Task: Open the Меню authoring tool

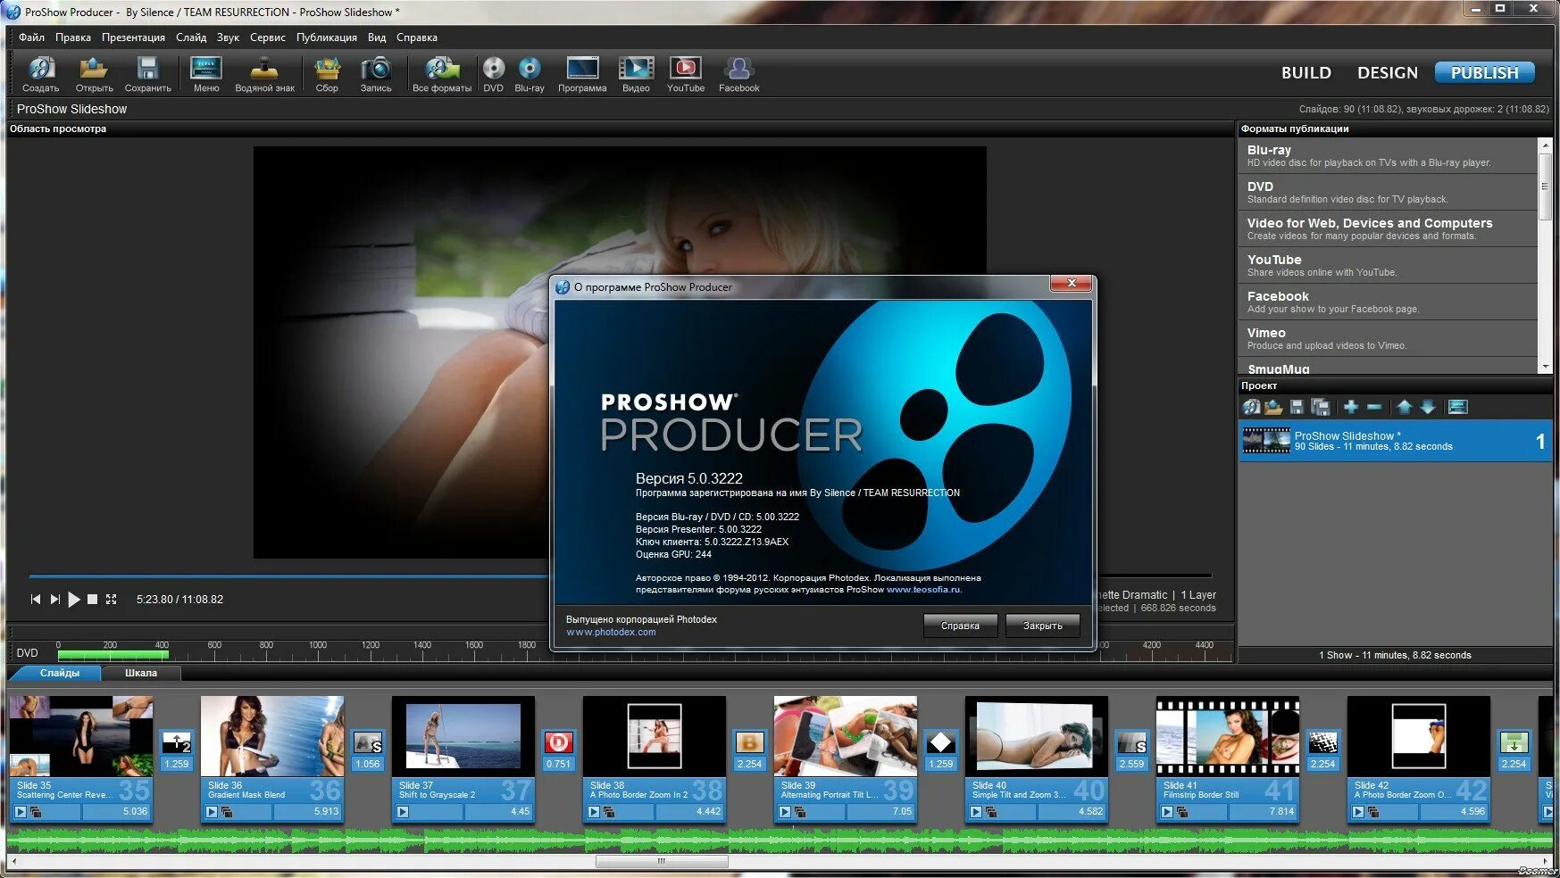Action: pos(206,73)
